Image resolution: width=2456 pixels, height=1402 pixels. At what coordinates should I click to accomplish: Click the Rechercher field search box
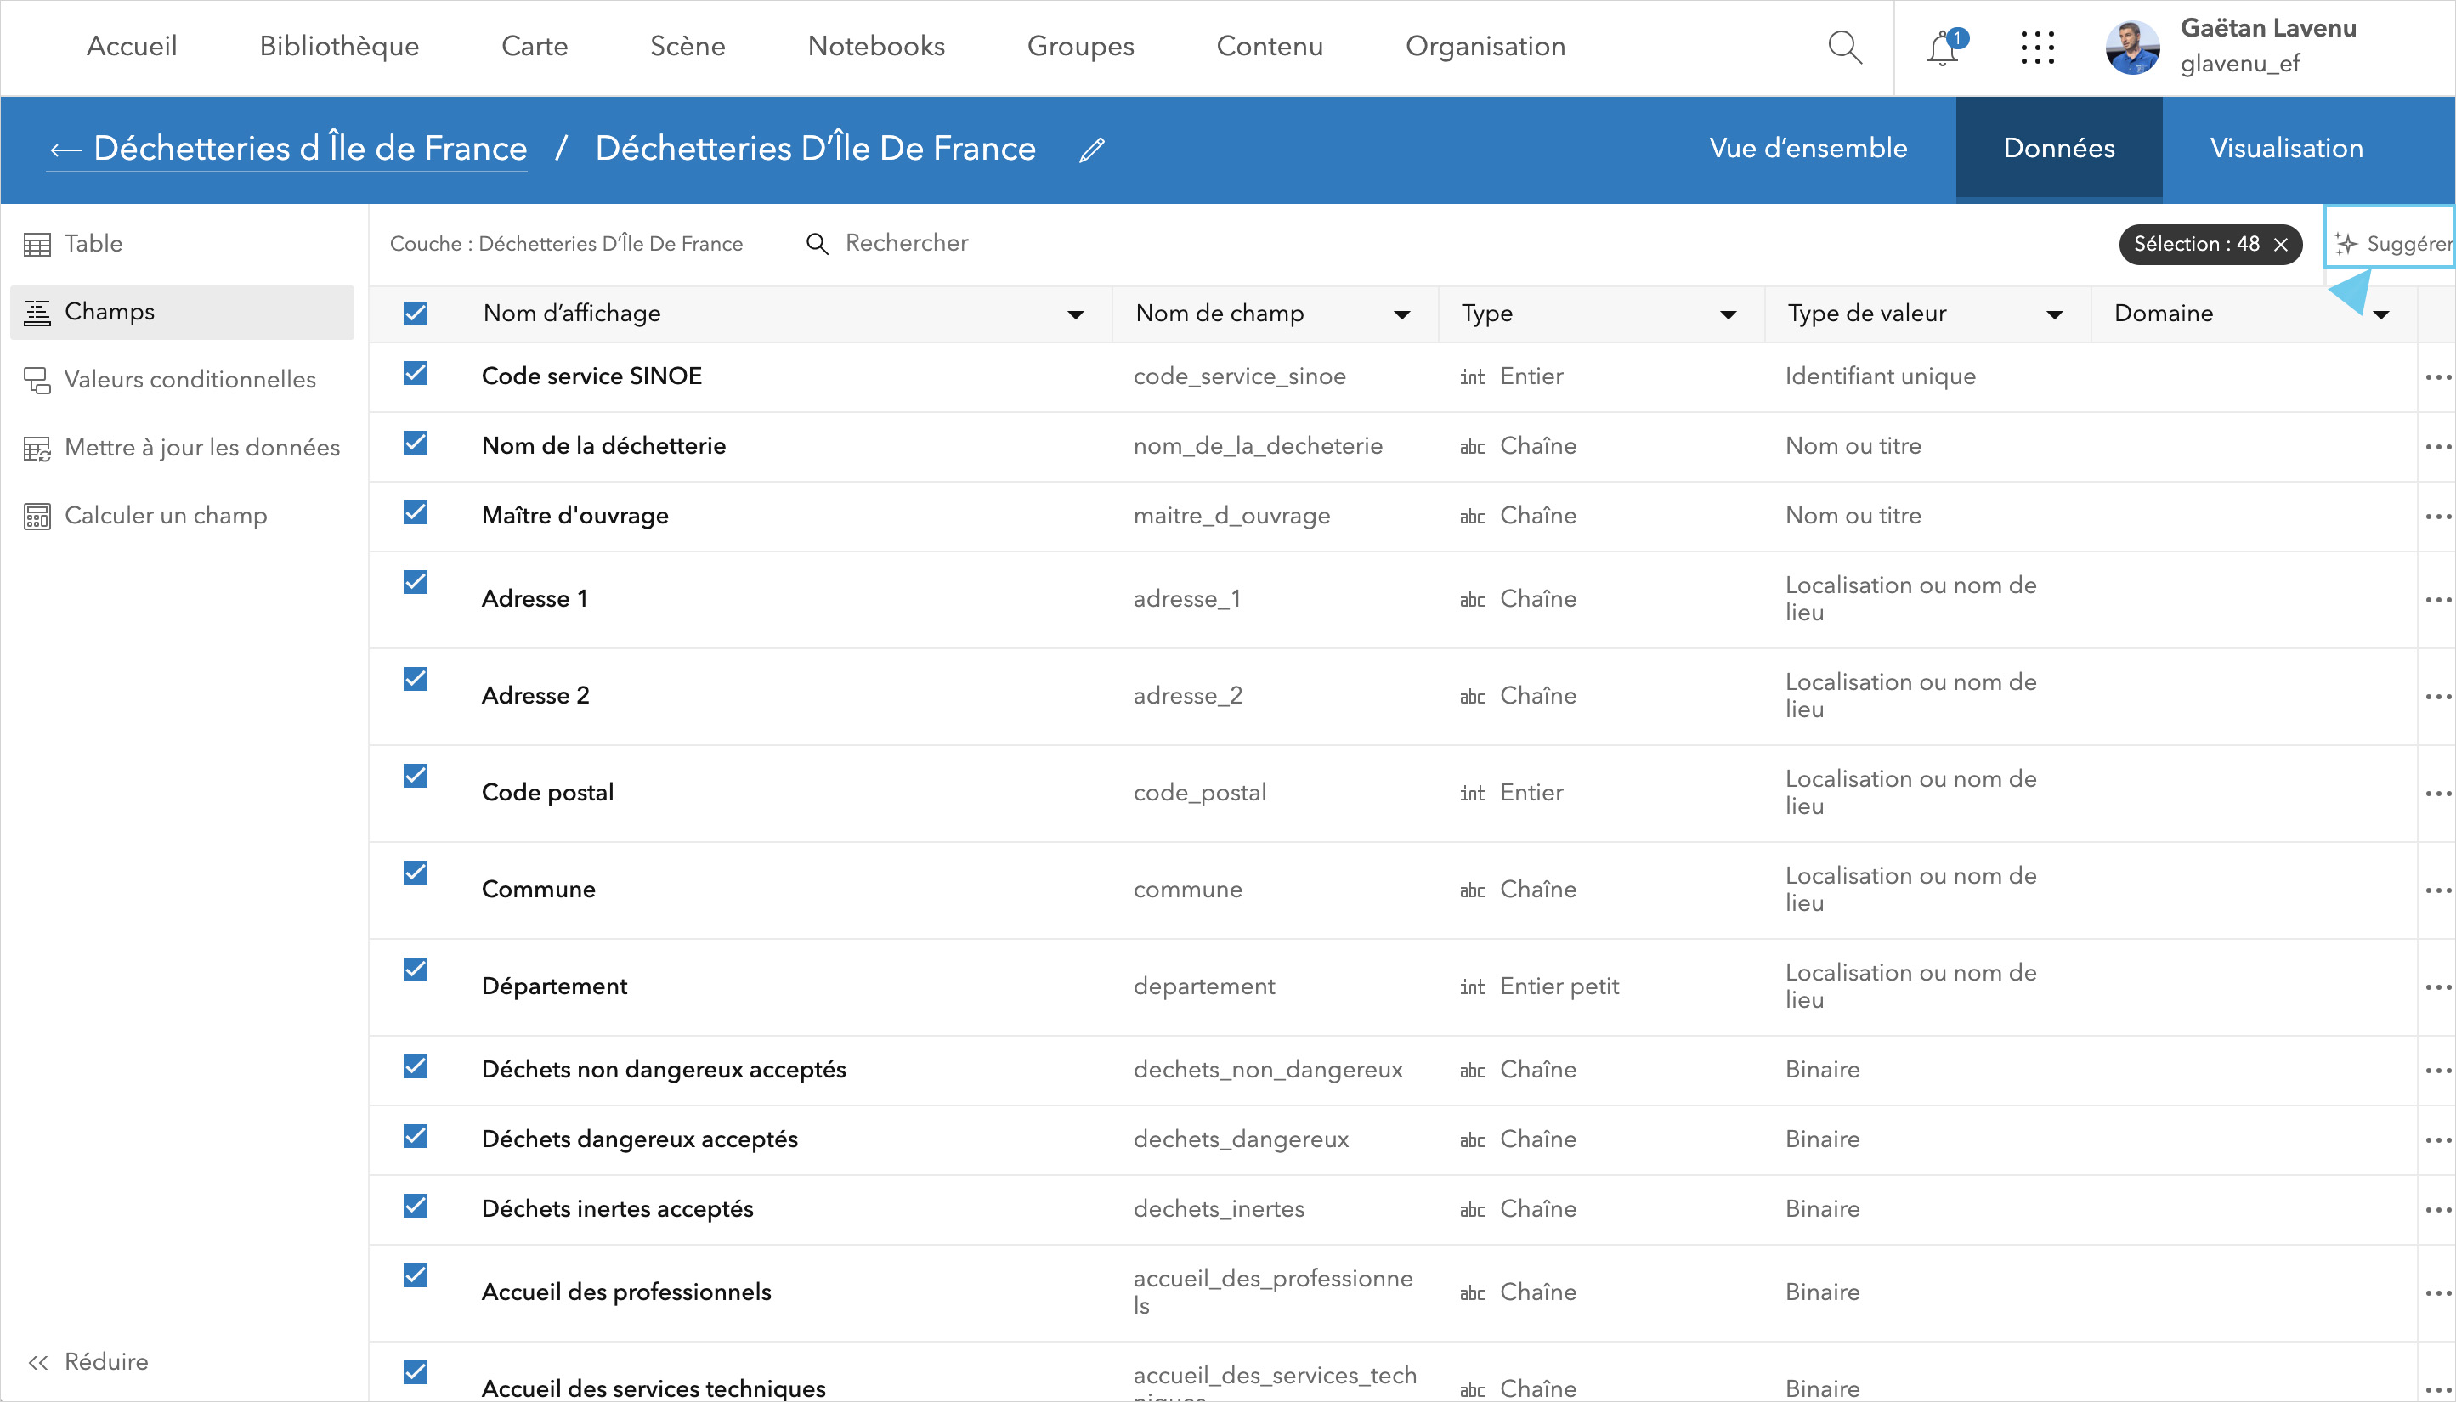point(905,243)
